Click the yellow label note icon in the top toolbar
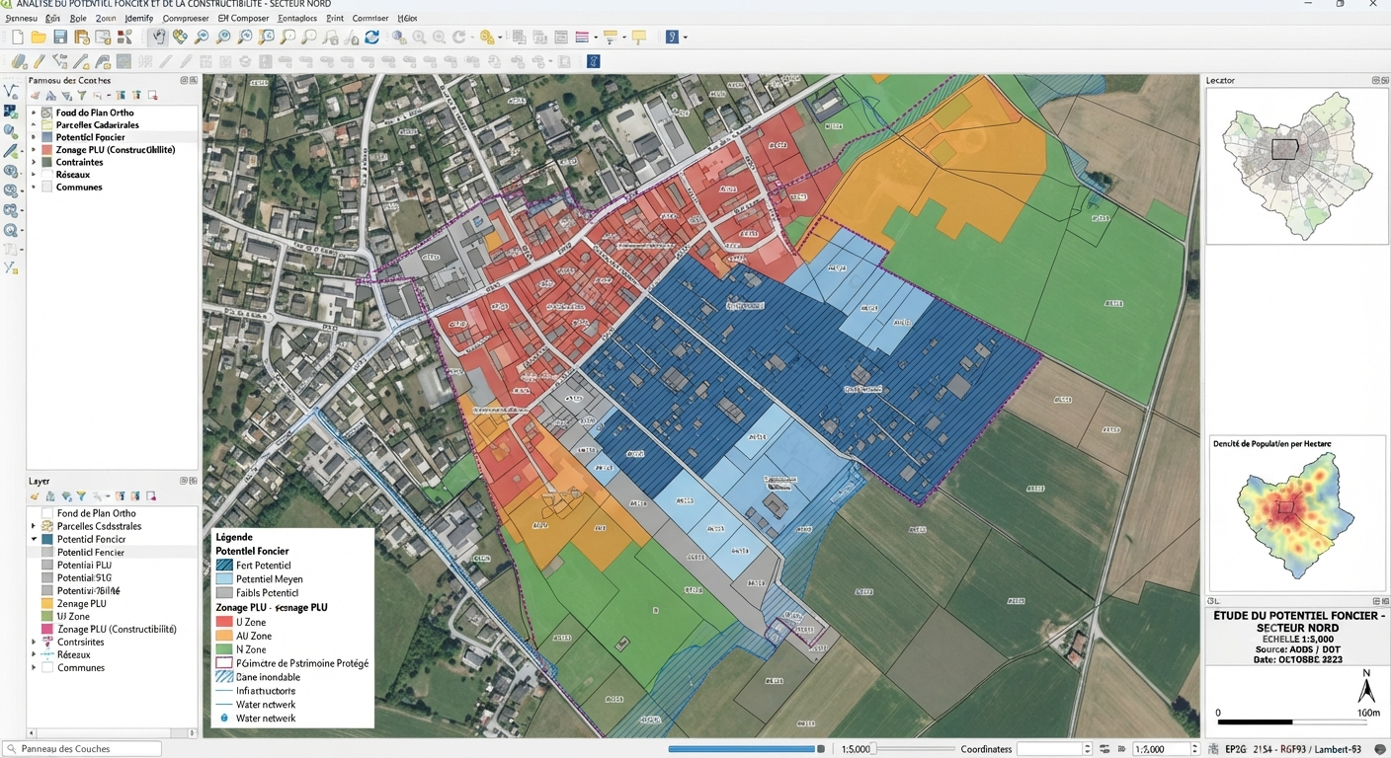The image size is (1391, 758). (x=639, y=38)
